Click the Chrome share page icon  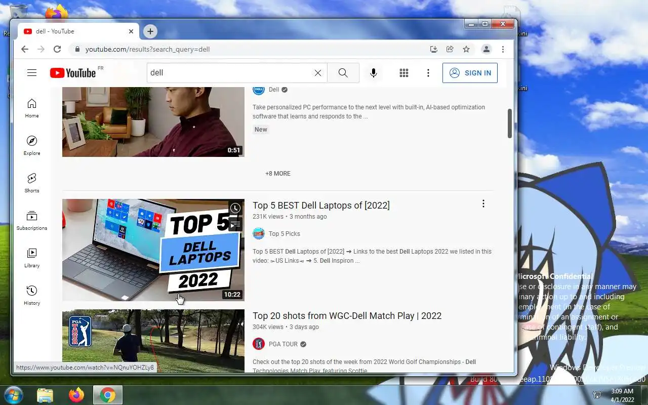pos(450,49)
